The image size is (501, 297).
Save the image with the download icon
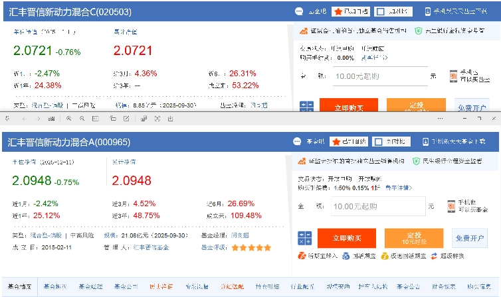pyautogui.click(x=171, y=119)
